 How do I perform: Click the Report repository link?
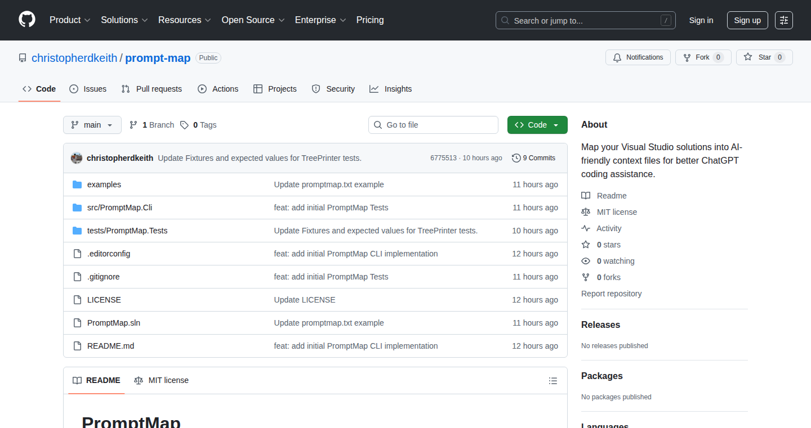tap(611, 294)
